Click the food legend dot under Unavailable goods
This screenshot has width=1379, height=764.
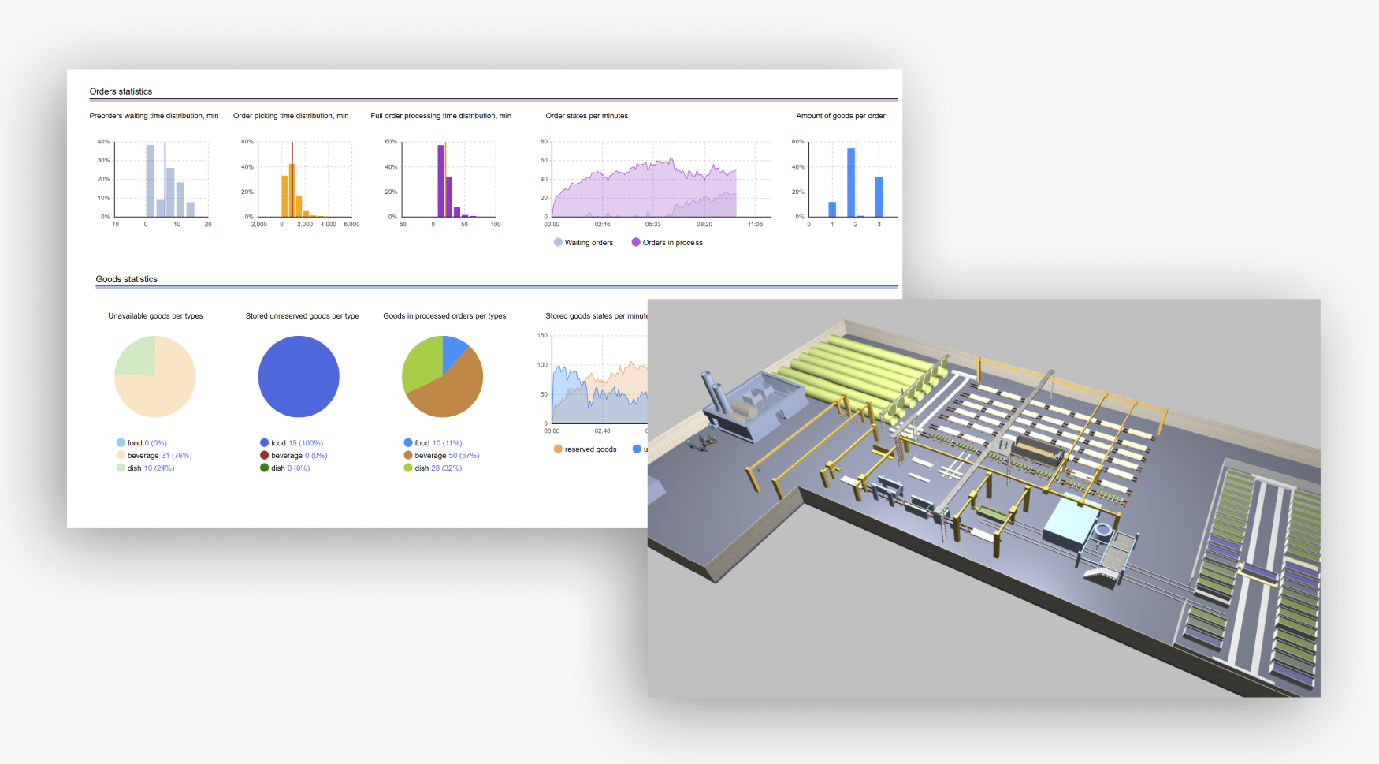(x=120, y=442)
